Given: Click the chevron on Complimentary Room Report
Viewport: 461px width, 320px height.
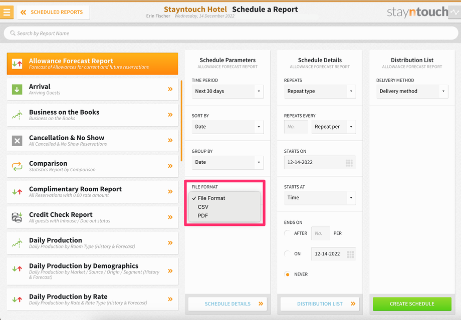Looking at the screenshot, I should click(x=170, y=191).
